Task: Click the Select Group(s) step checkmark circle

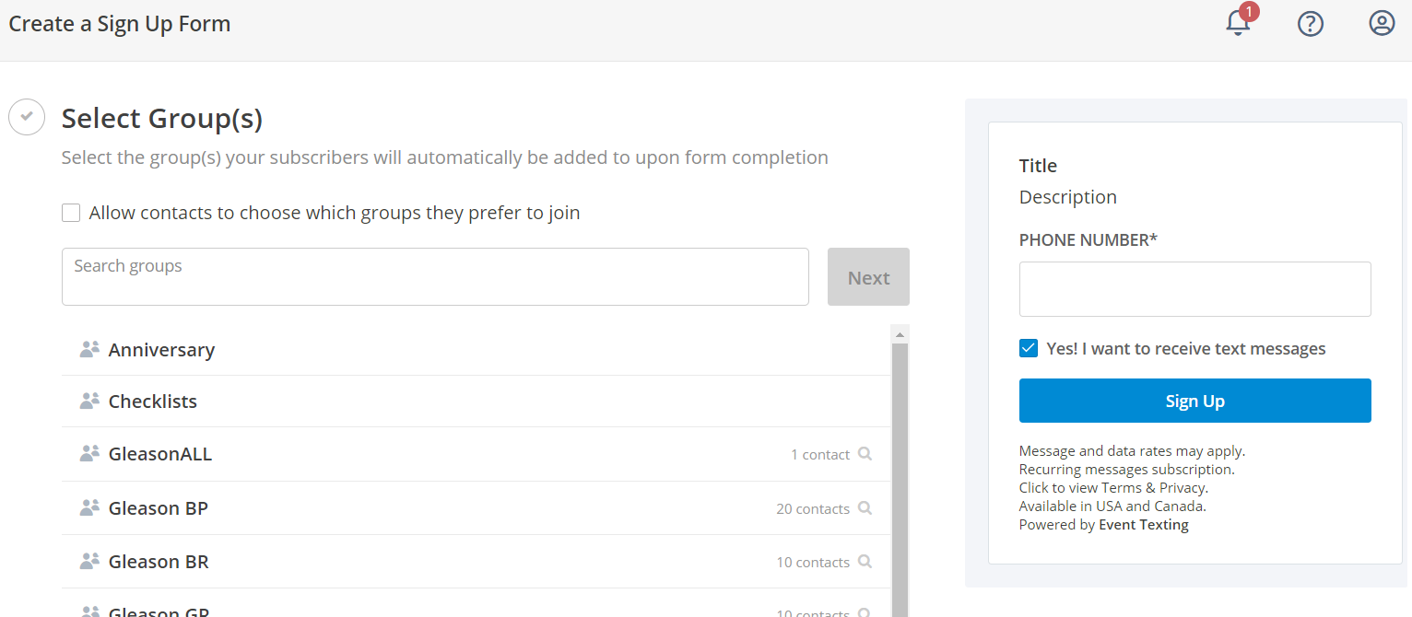Action: 27,117
